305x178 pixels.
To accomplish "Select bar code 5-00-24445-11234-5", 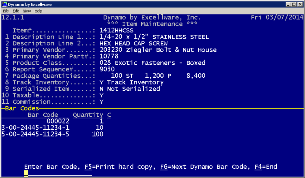I will click(35, 134).
